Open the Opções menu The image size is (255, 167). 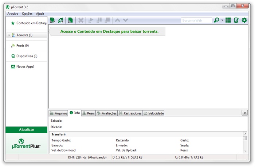coord(27,14)
